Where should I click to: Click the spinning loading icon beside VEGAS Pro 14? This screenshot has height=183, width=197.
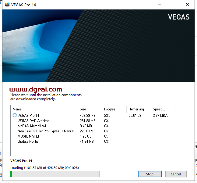click(15, 115)
